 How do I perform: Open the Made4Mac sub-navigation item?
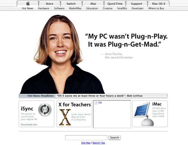coord(75,8)
